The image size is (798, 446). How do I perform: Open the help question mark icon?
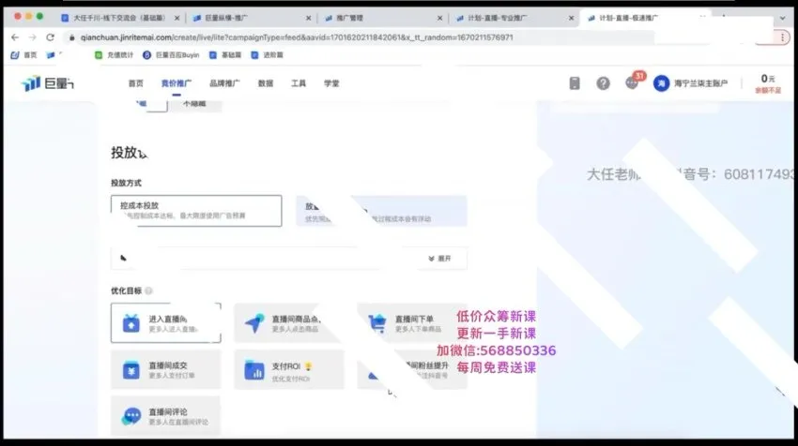tap(603, 83)
